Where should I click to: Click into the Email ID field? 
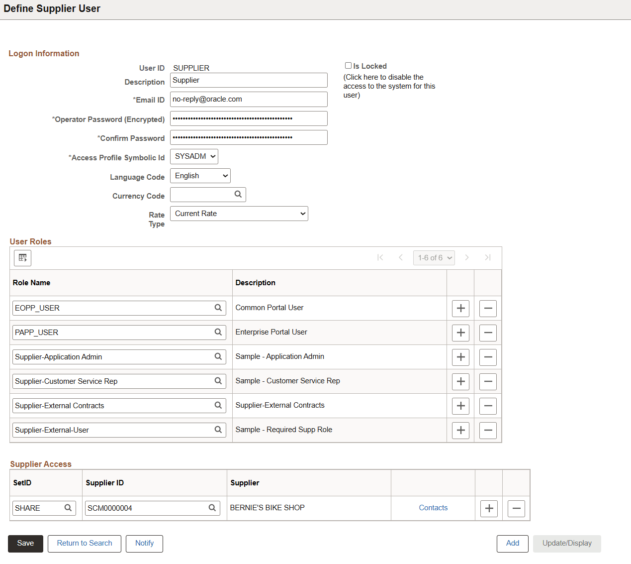coord(248,99)
